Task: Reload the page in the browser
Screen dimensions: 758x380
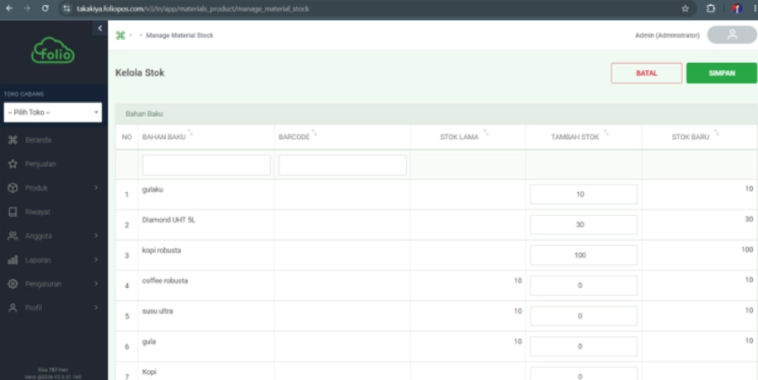Action: (x=45, y=8)
